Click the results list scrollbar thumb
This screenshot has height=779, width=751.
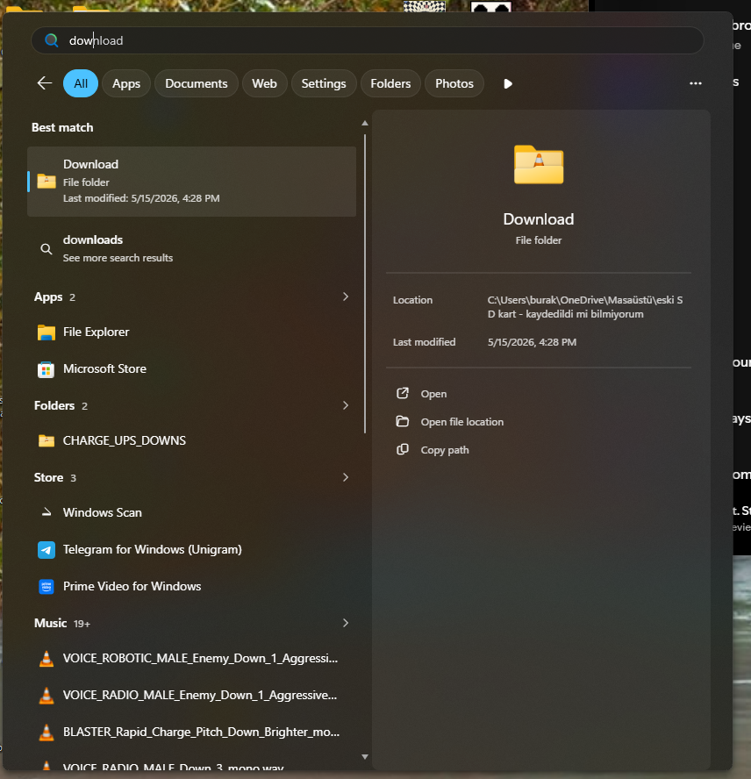tap(365, 283)
